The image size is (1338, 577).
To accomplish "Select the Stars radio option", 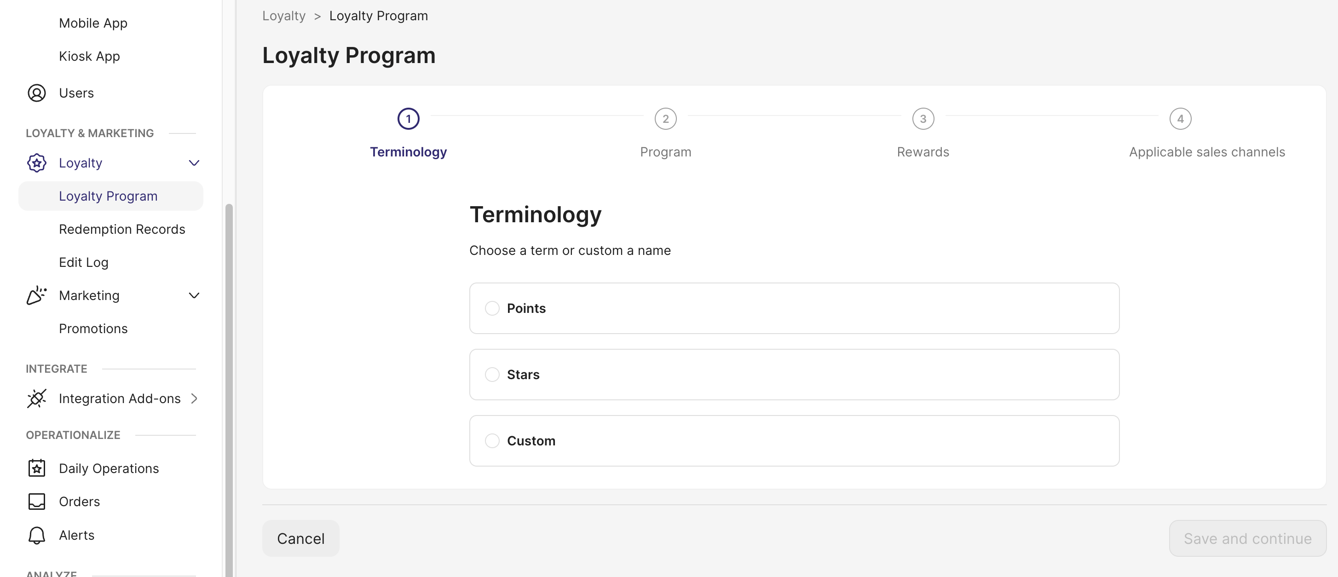I will coord(492,375).
